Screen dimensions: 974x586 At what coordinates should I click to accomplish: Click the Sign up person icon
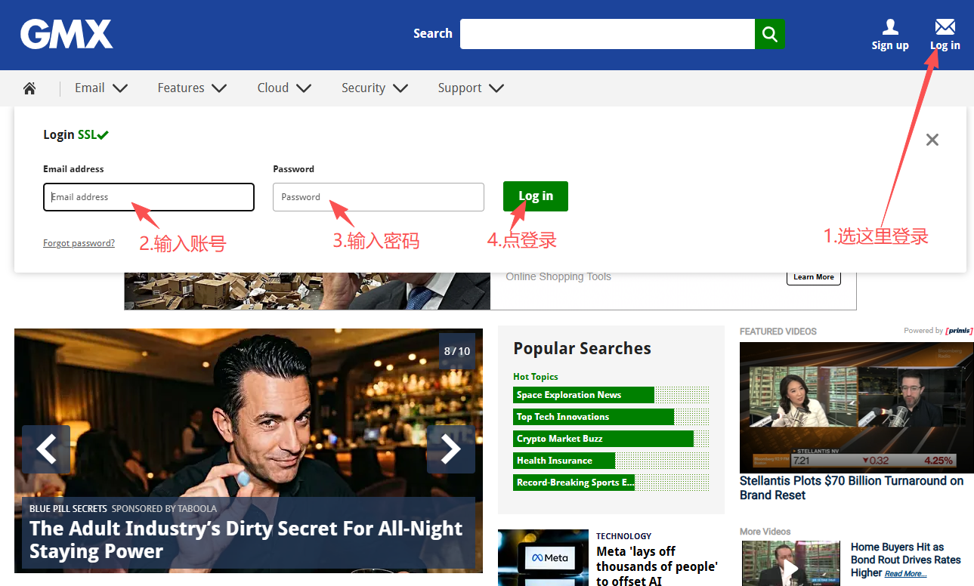(x=890, y=27)
